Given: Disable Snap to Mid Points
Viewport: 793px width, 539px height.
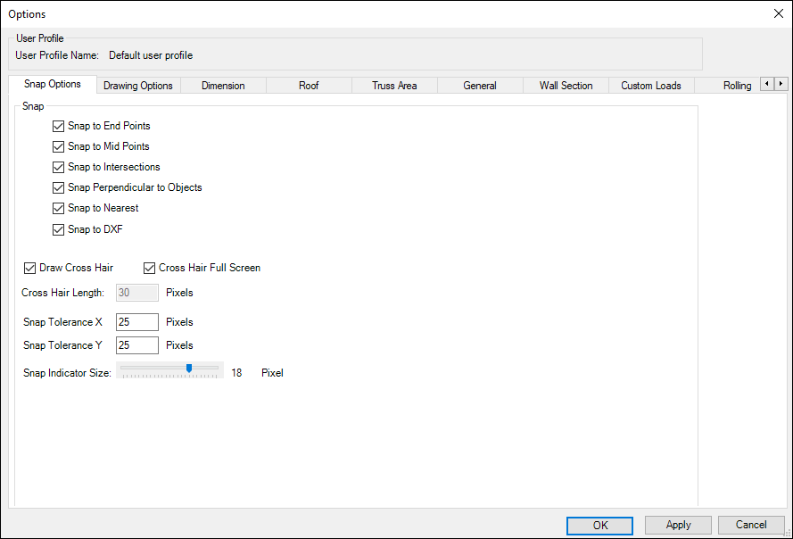Looking at the screenshot, I should 60,146.
